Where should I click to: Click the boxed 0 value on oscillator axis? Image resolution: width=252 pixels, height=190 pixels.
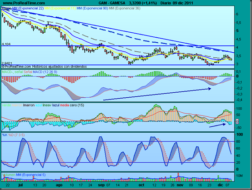[237, 121]
